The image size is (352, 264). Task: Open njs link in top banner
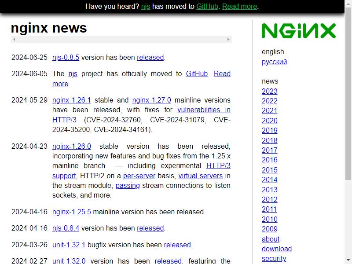146,6
